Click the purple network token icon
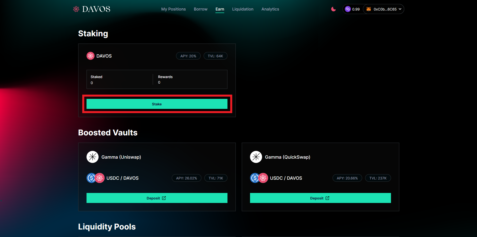The height and width of the screenshot is (237, 477). click(348, 9)
